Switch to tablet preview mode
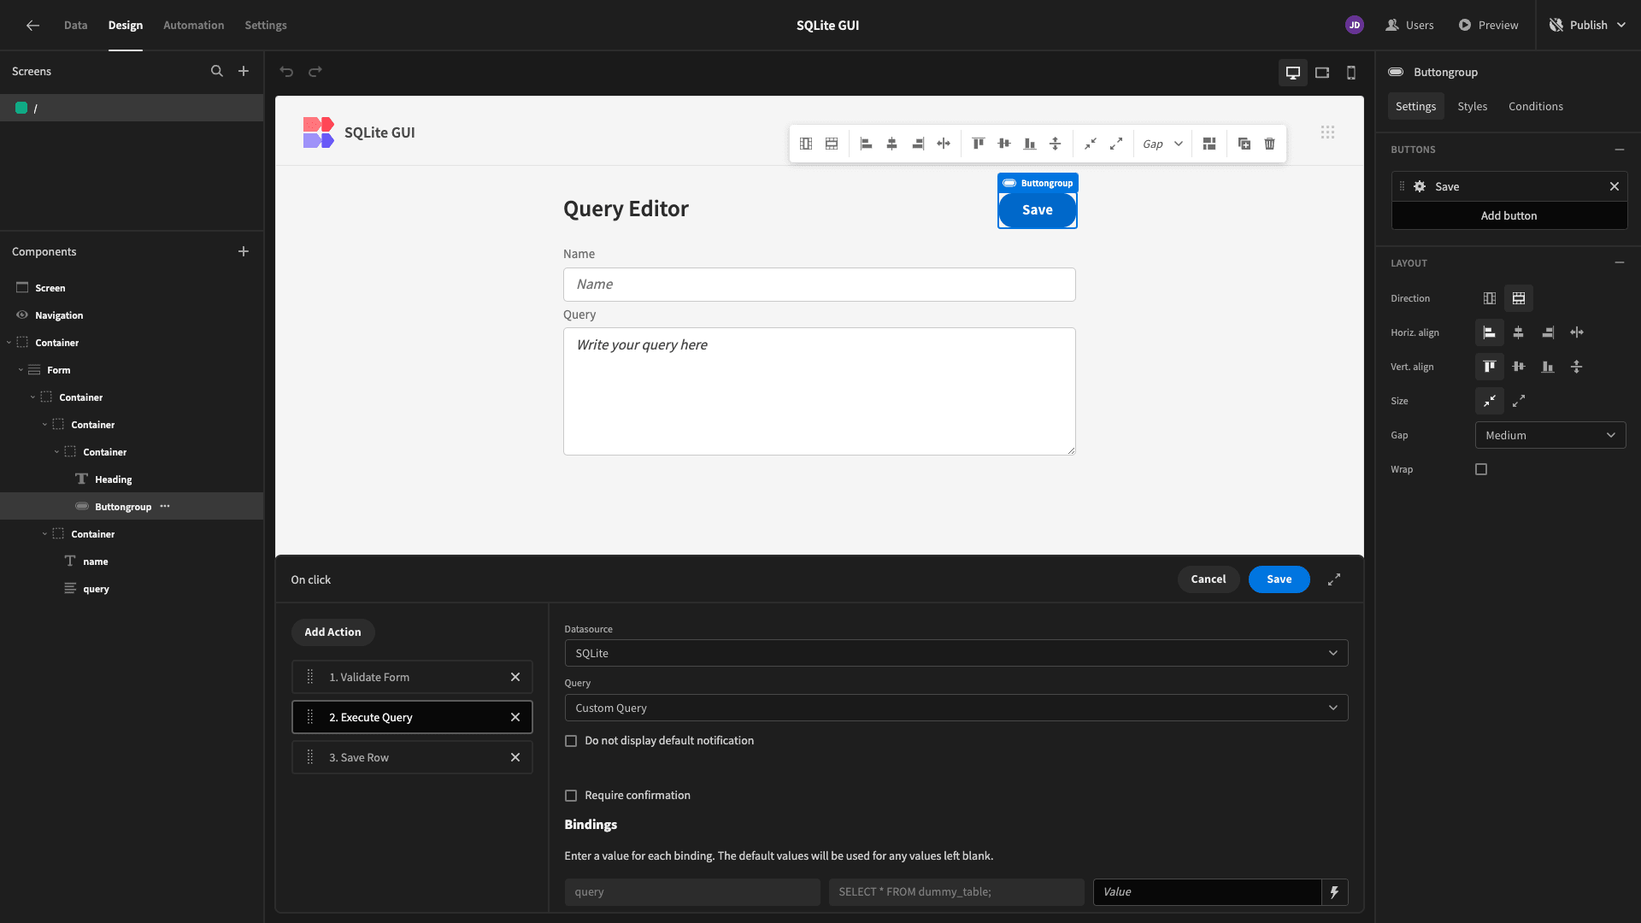 pyautogui.click(x=1322, y=73)
